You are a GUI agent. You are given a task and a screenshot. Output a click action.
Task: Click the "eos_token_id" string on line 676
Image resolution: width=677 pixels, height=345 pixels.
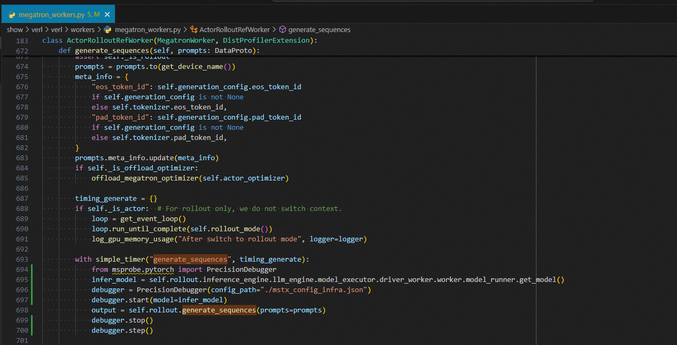[120, 87]
